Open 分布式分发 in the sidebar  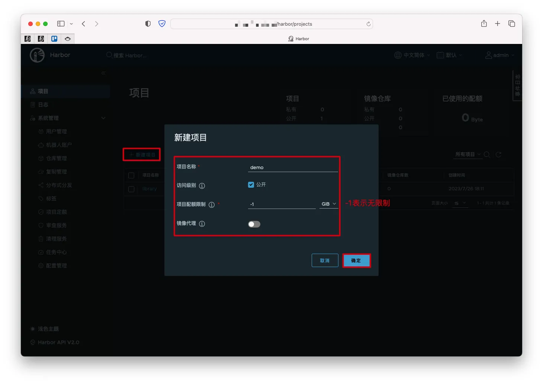59,185
